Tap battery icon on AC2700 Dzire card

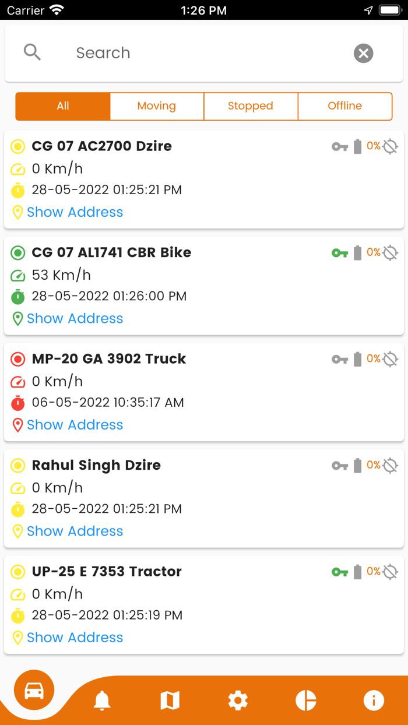(x=357, y=146)
